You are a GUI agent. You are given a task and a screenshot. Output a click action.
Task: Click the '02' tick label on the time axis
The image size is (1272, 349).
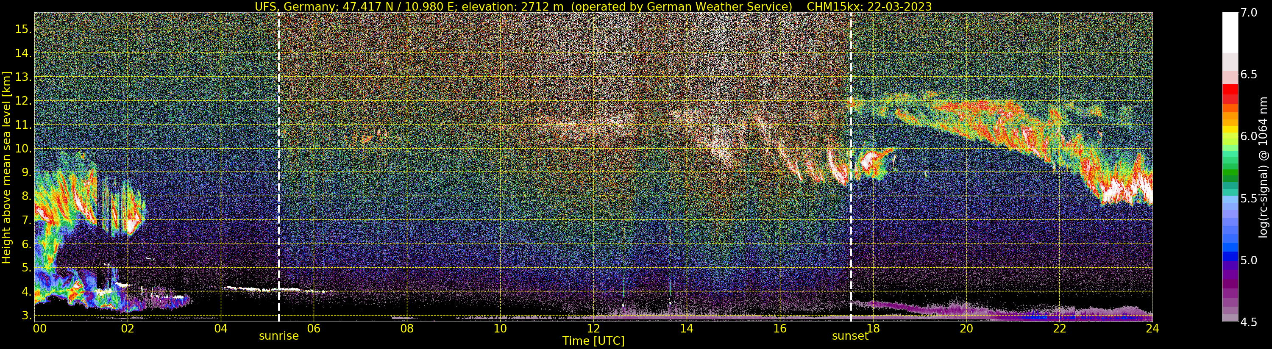coord(128,328)
